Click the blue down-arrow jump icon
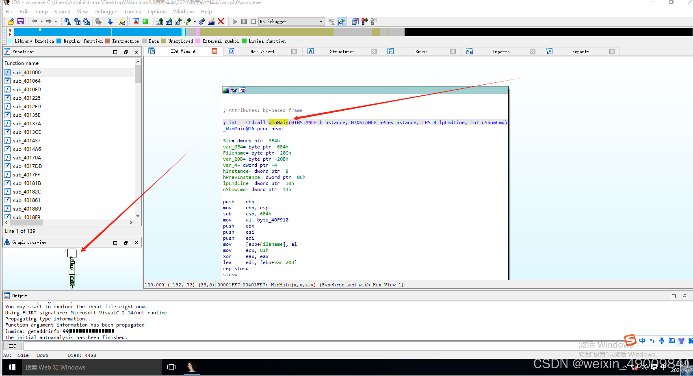This screenshot has width=693, height=376. click(x=110, y=21)
